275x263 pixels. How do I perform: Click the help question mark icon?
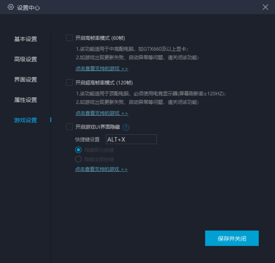[x=126, y=127]
